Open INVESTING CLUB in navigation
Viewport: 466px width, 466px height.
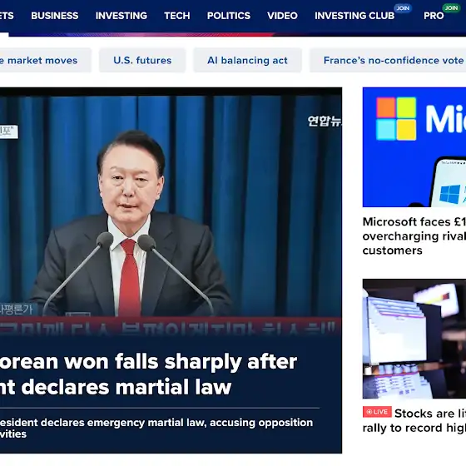(x=354, y=16)
